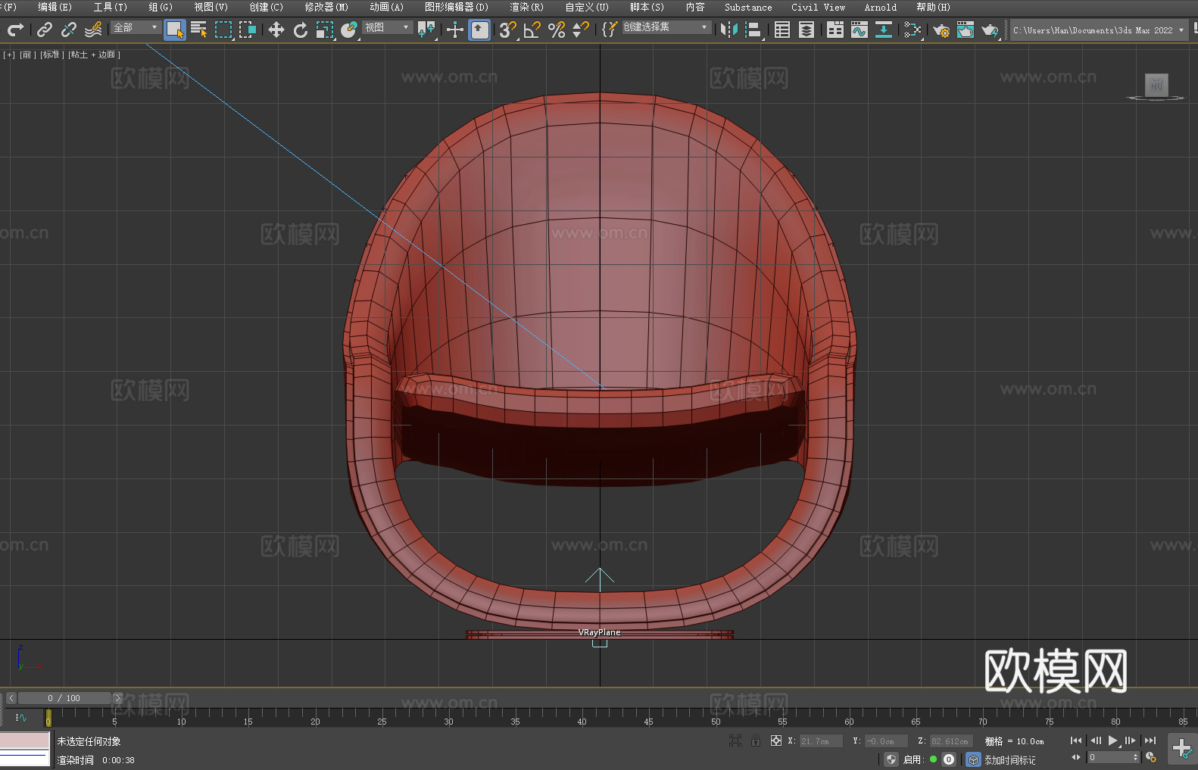Open 修改器(M) menu

[326, 7]
